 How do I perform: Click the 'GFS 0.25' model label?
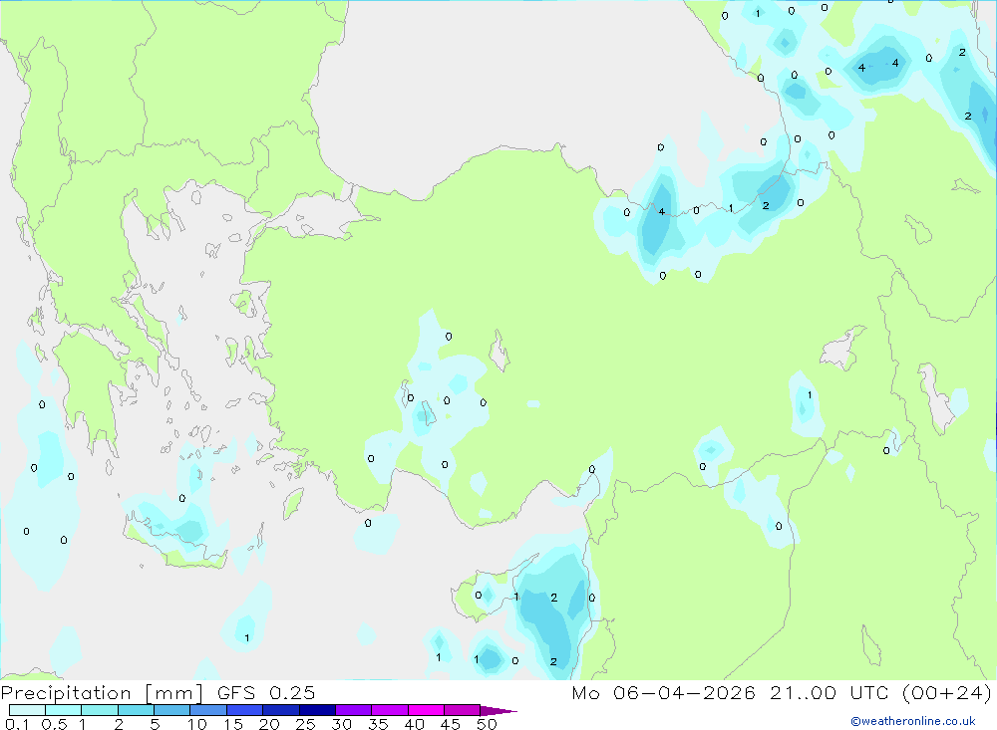point(266,692)
